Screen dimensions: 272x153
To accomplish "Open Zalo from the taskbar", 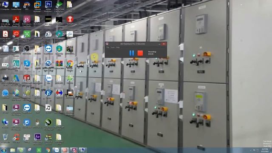I will tap(56, 150).
